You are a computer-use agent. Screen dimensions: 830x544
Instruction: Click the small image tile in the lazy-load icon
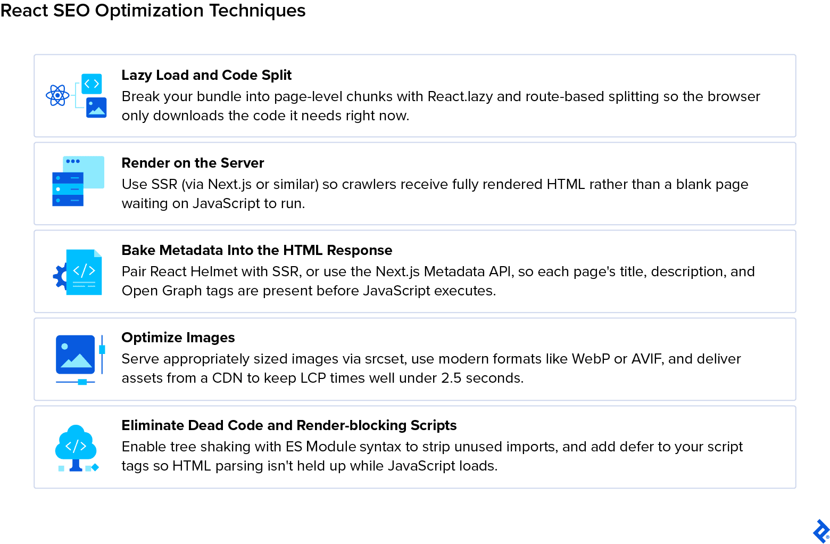[96, 107]
